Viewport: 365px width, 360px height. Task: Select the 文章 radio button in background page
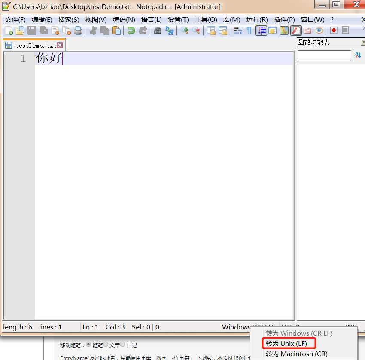tap(106, 344)
